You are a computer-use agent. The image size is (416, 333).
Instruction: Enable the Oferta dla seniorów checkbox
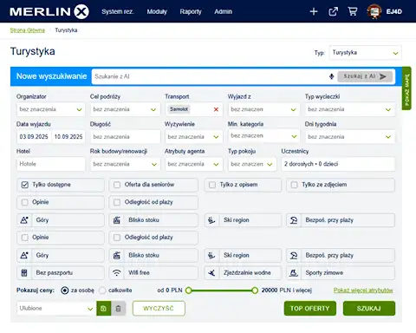pyautogui.click(x=117, y=185)
